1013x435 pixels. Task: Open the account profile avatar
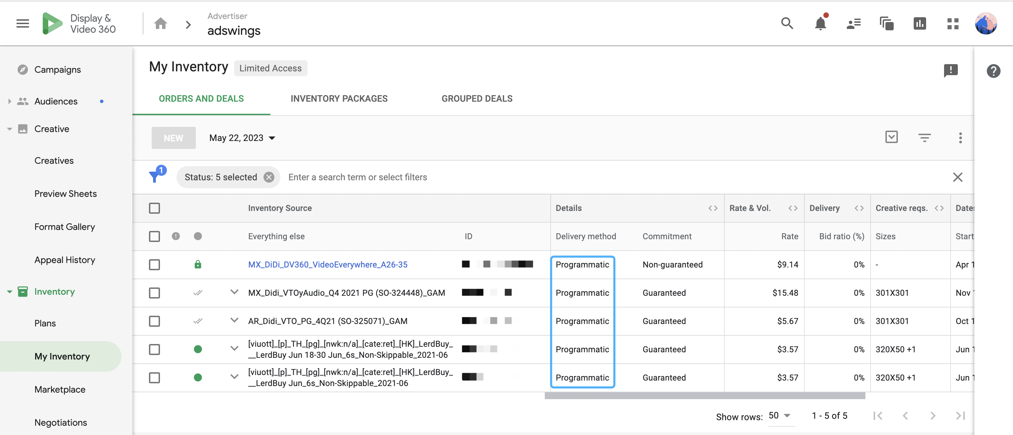click(986, 23)
